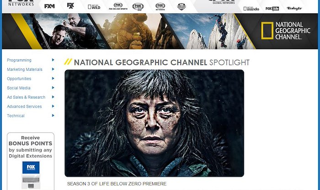
Task: Select the Nat Geo Wild logo
Action: 94,7
